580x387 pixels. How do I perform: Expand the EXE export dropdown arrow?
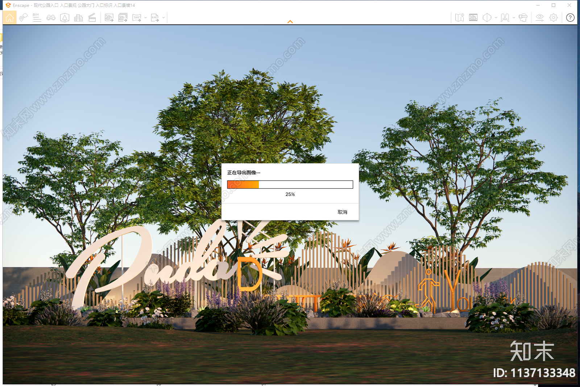coord(163,17)
